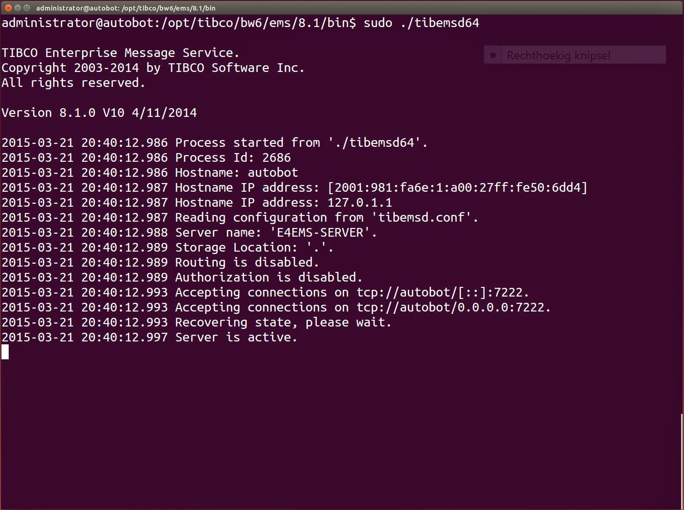Maximize the terminal window
Viewport: 684px width, 510px height.
click(27, 8)
